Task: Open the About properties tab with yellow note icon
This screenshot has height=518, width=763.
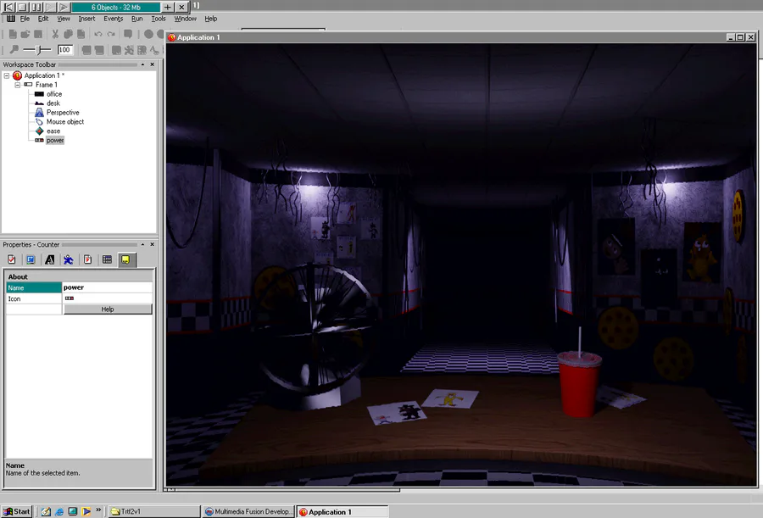Action: [125, 260]
